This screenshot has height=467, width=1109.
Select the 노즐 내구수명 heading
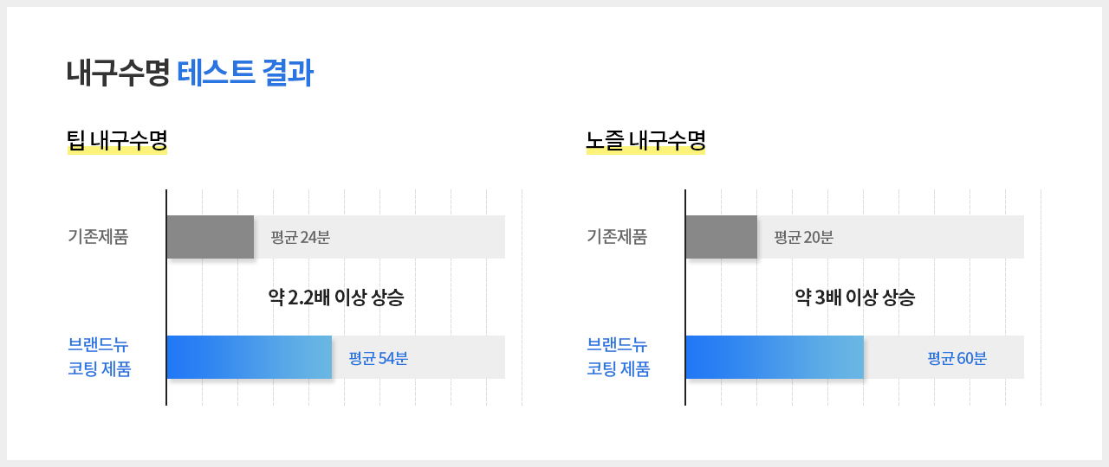tap(645, 140)
